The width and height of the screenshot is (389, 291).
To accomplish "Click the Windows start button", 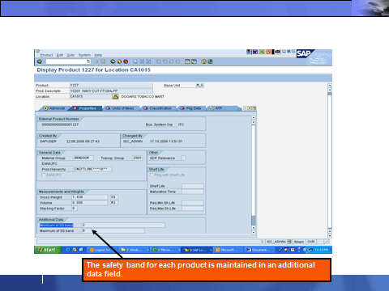I will coord(48,250).
